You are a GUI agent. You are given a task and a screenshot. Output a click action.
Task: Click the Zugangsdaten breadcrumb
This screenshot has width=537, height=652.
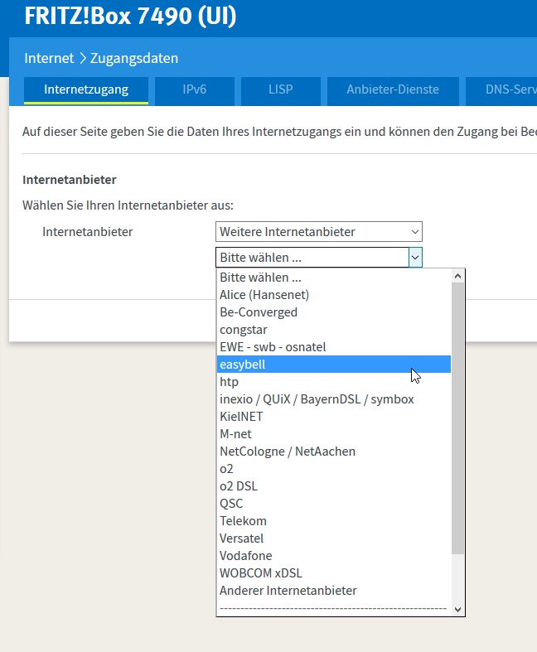(134, 58)
